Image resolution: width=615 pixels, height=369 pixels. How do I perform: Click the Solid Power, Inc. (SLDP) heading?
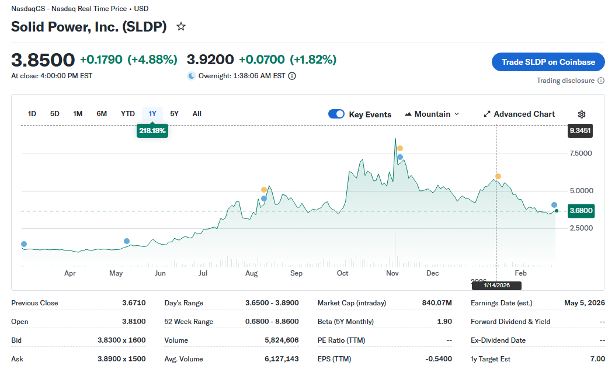(x=89, y=27)
